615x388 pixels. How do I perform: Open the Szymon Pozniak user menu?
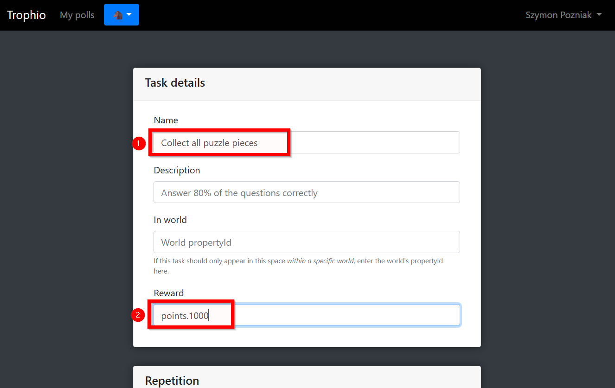(563, 15)
